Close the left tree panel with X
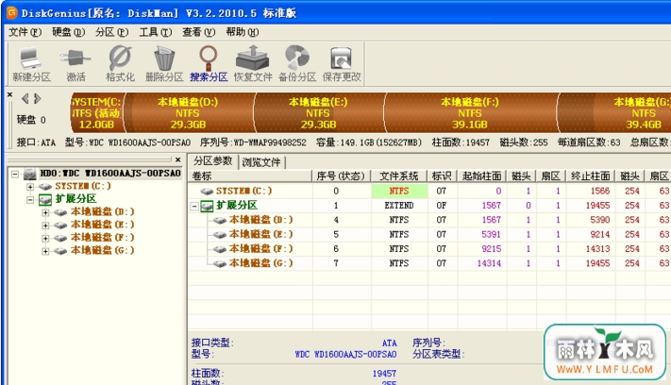This screenshot has width=671, height=385. (178, 159)
